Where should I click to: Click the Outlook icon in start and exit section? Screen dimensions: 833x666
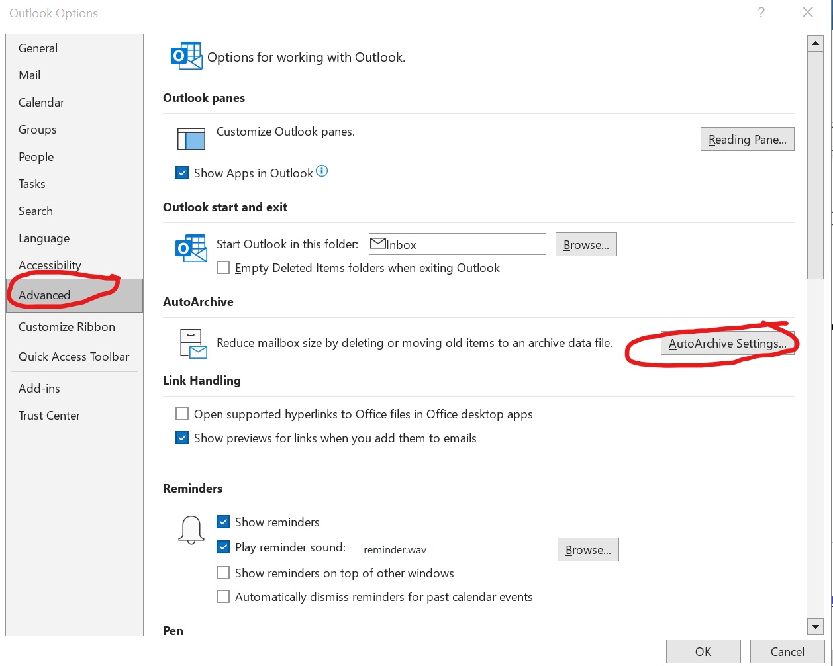coord(191,248)
